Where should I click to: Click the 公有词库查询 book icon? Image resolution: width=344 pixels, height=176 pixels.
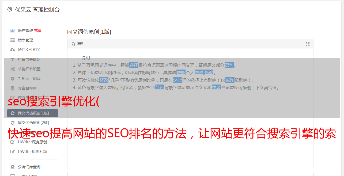tap(12, 167)
